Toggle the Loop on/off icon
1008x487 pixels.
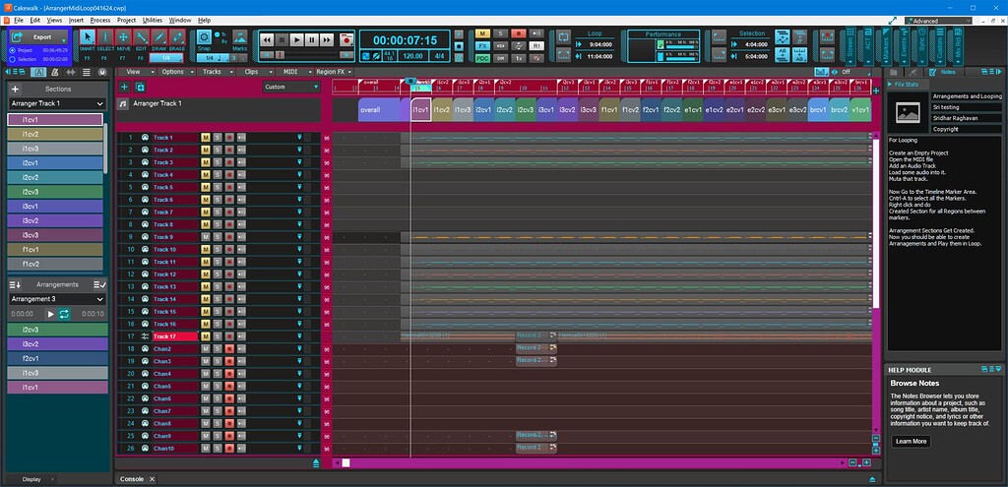564,37
